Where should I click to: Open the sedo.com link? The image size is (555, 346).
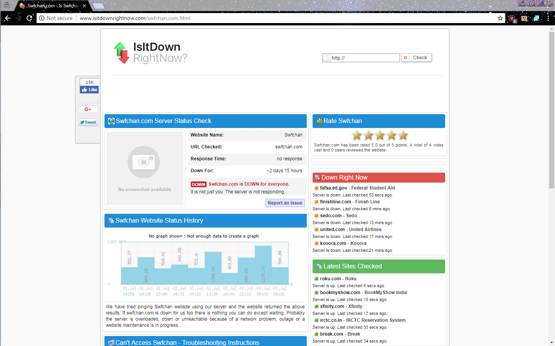(x=331, y=216)
